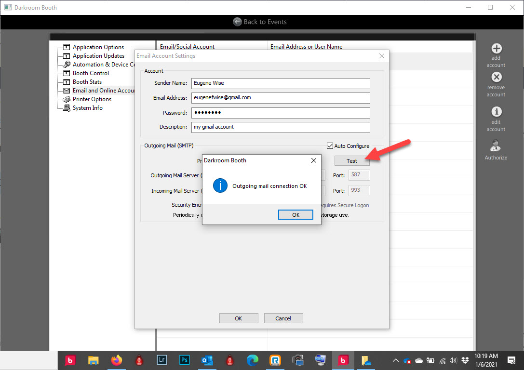Screen dimensions: 524x370
Task: Open Automation & Device settings tree item
Action: pos(104,65)
